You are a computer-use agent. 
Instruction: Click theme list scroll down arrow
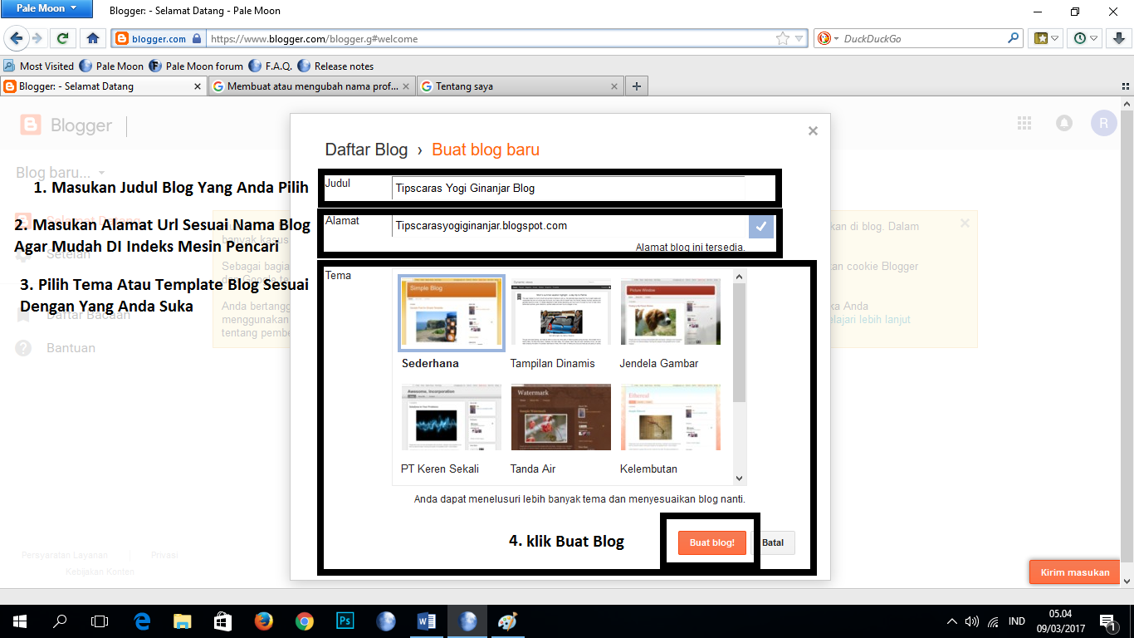pos(740,478)
